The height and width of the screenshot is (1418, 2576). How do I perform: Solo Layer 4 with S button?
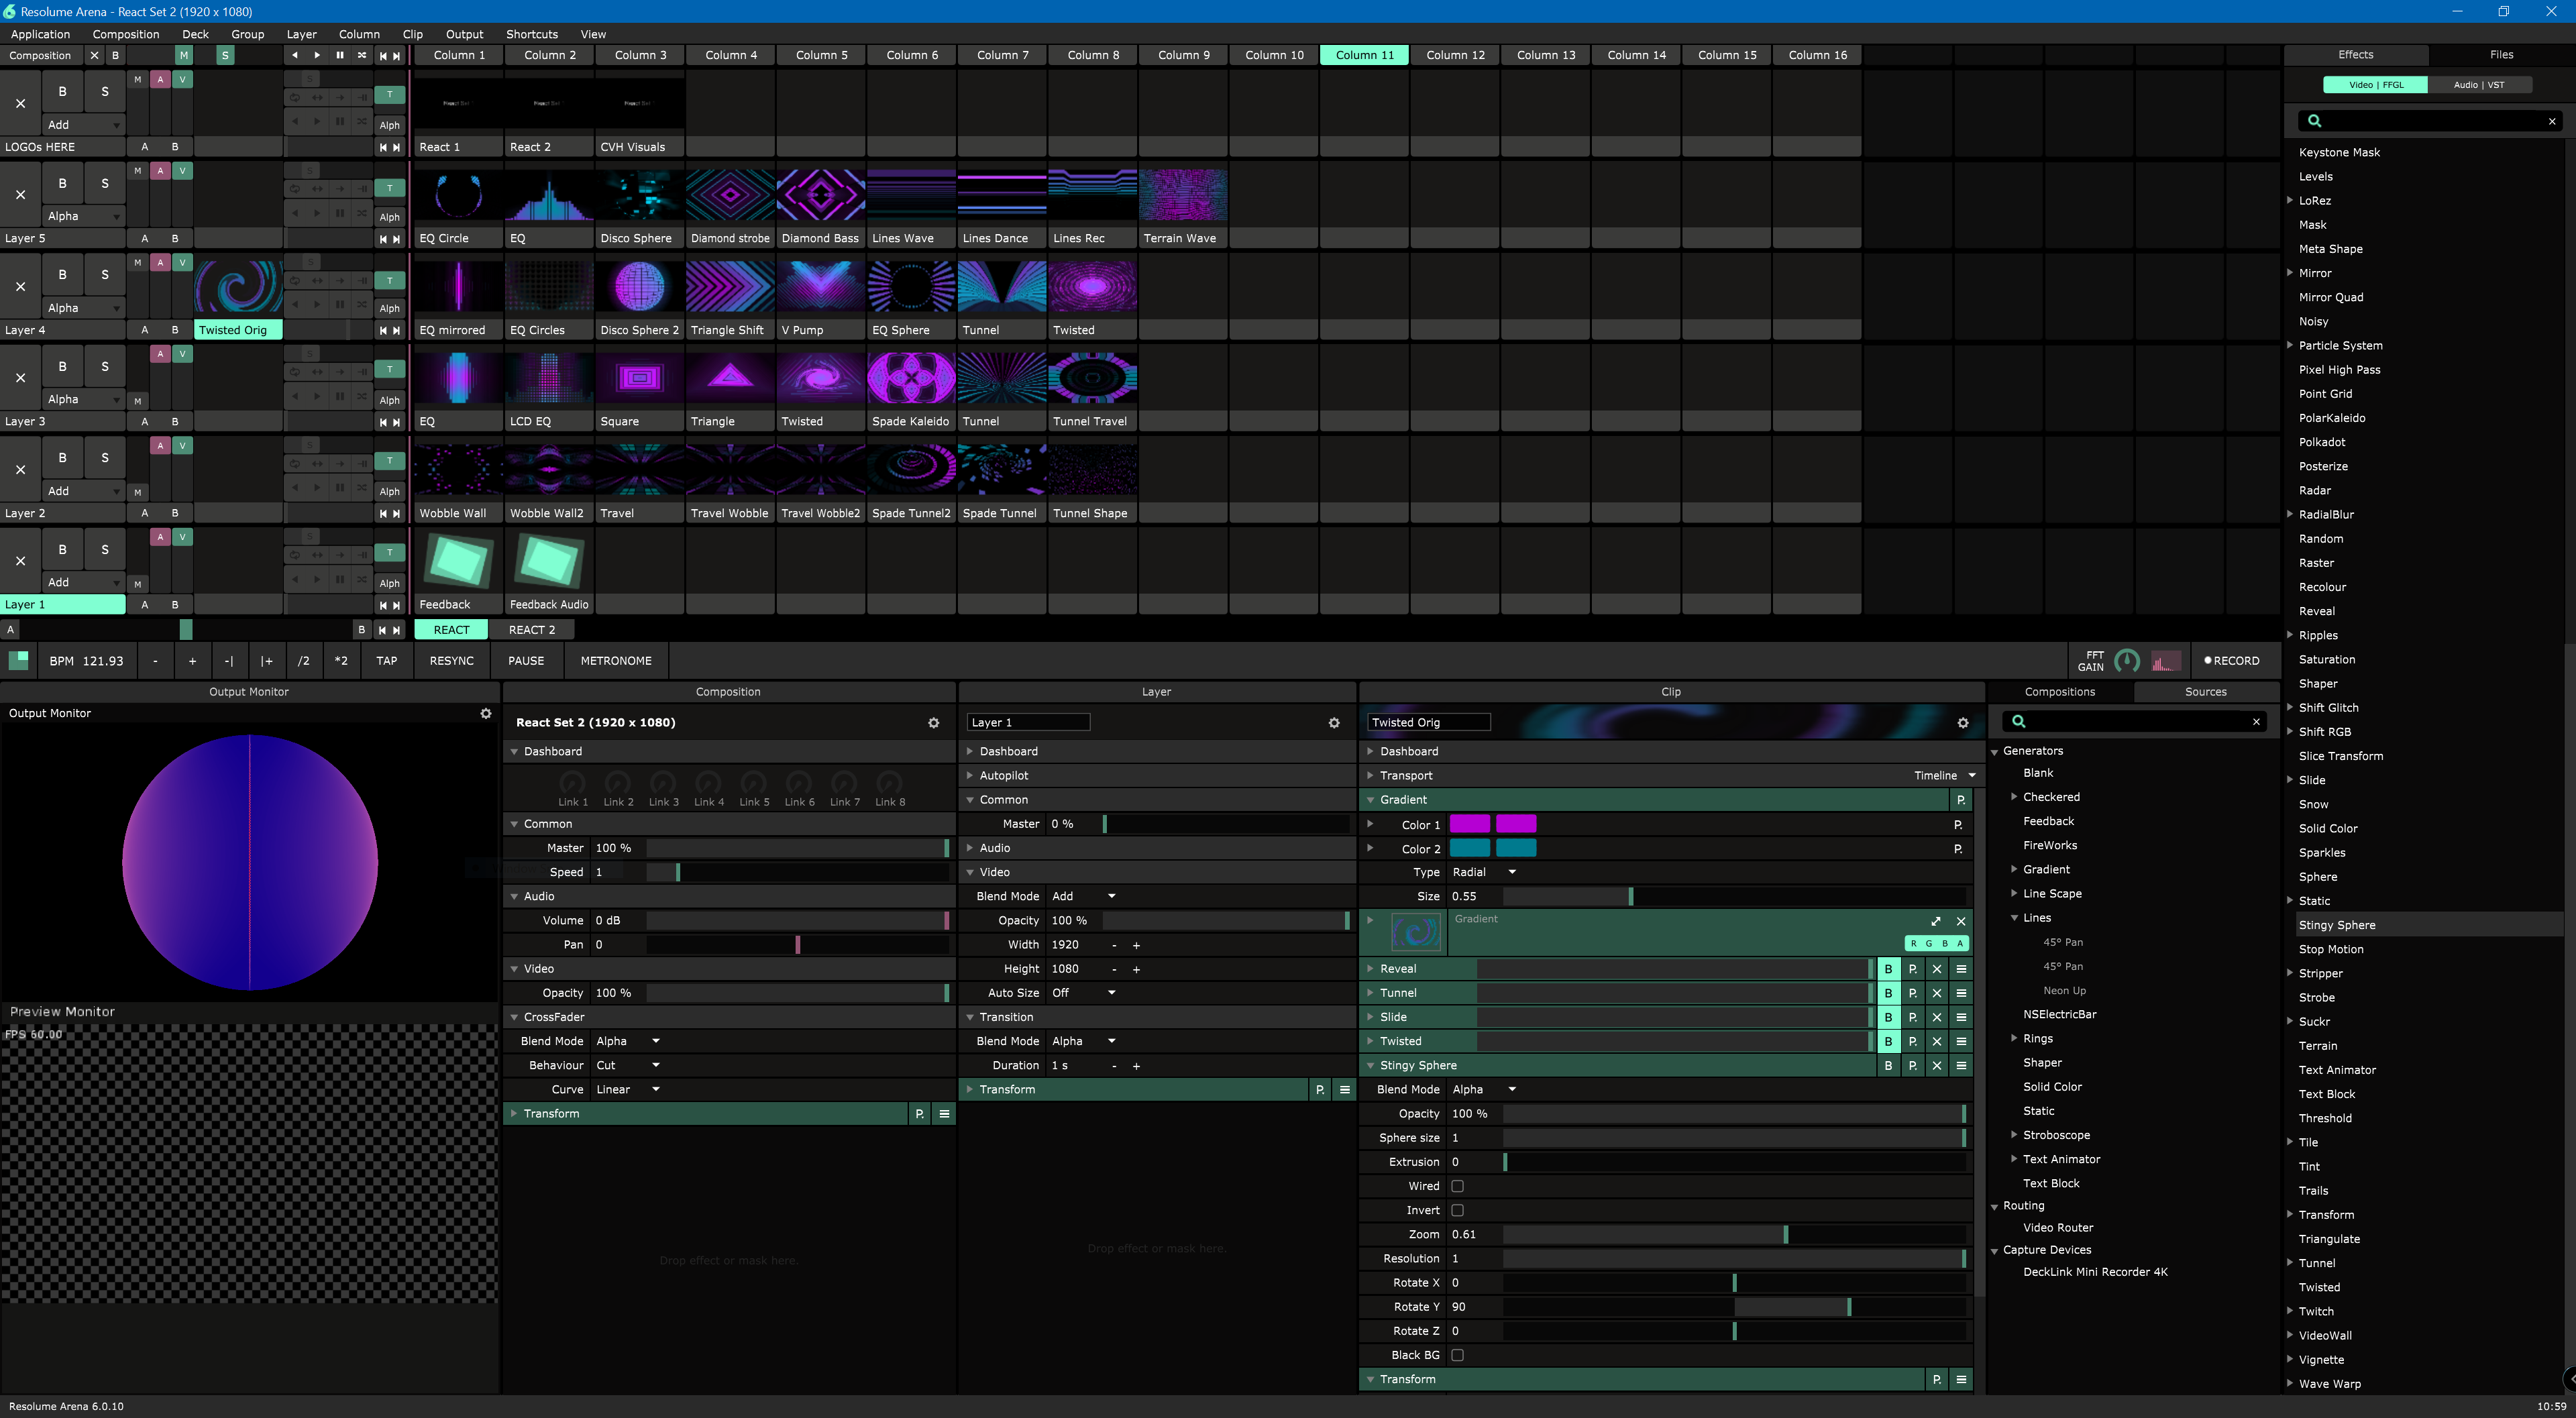(x=105, y=274)
